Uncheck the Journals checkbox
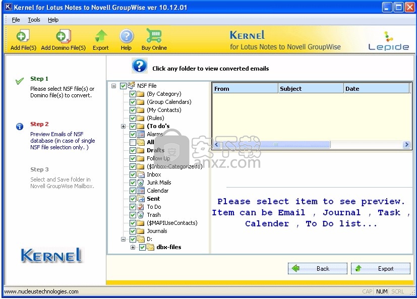Screen dimensions: 417x299 (133, 231)
